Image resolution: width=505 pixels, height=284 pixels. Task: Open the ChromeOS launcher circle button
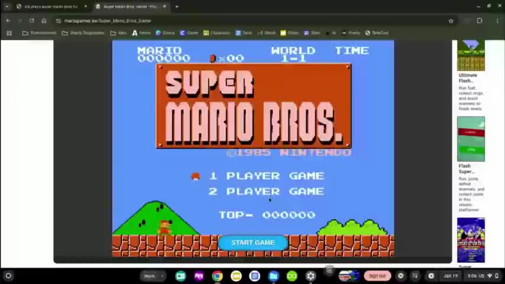click(x=8, y=276)
